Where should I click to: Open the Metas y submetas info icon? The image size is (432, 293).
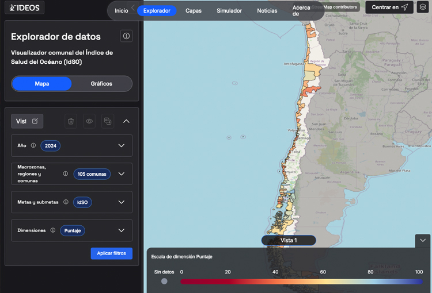pos(66,202)
